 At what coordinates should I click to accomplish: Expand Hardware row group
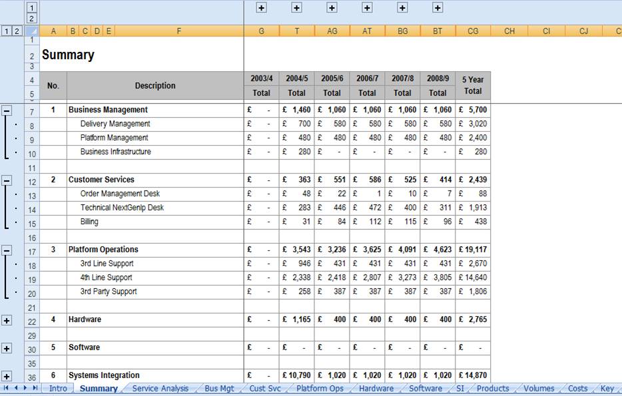pyautogui.click(x=7, y=321)
